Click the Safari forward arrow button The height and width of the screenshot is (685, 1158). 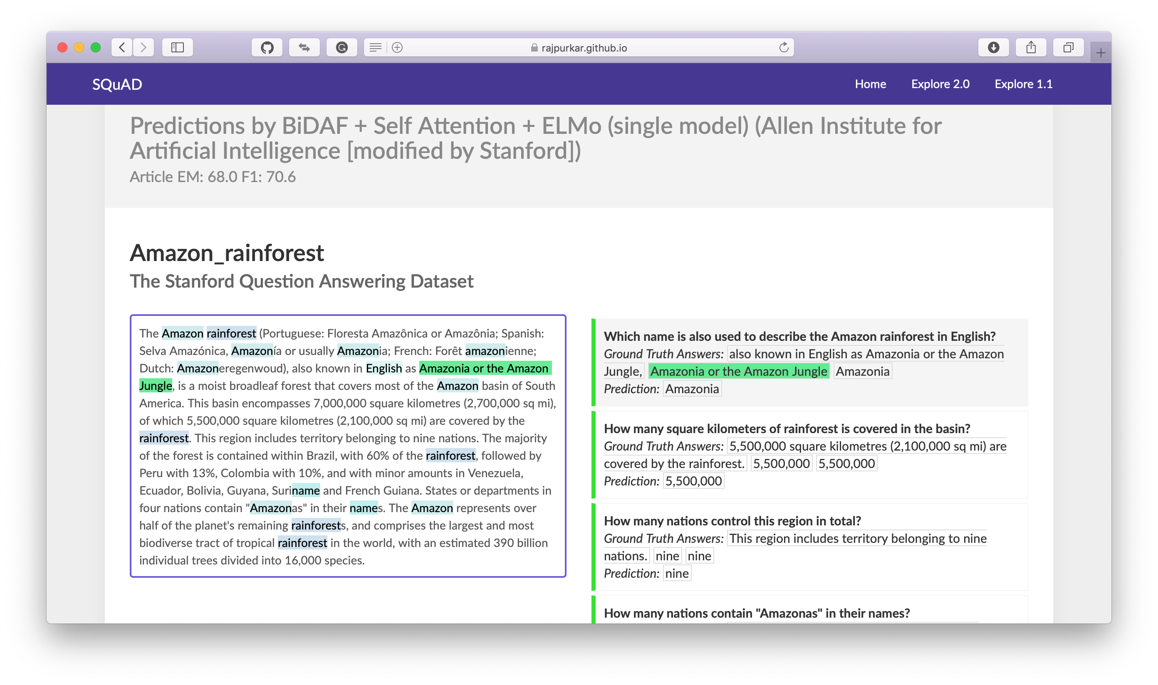tap(144, 47)
